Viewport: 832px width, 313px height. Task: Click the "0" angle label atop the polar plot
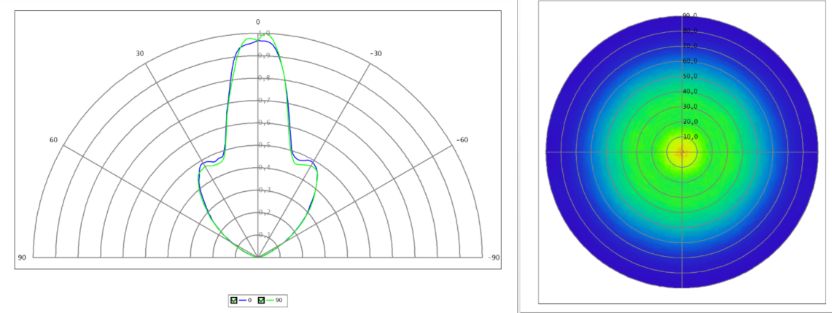pos(258,22)
